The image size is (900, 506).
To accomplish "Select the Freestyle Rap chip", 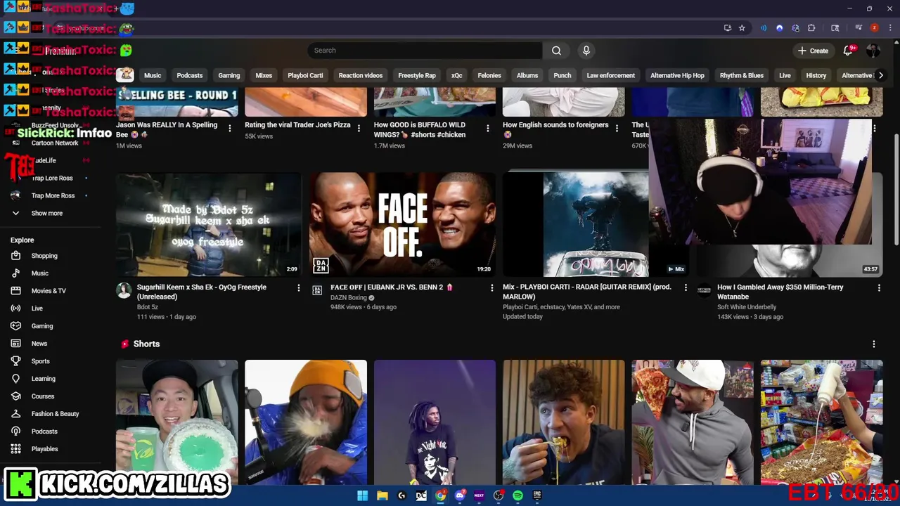I will tap(417, 75).
